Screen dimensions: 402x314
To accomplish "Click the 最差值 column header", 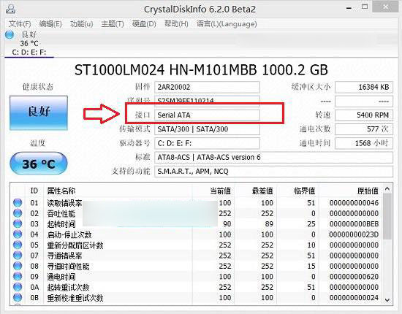I will [x=262, y=191].
